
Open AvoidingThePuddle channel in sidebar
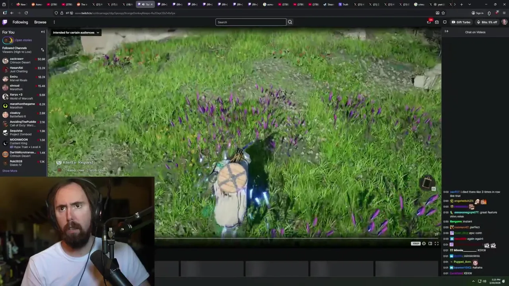(x=23, y=124)
